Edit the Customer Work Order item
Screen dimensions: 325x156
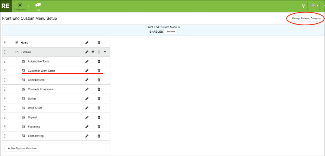[x=87, y=71]
